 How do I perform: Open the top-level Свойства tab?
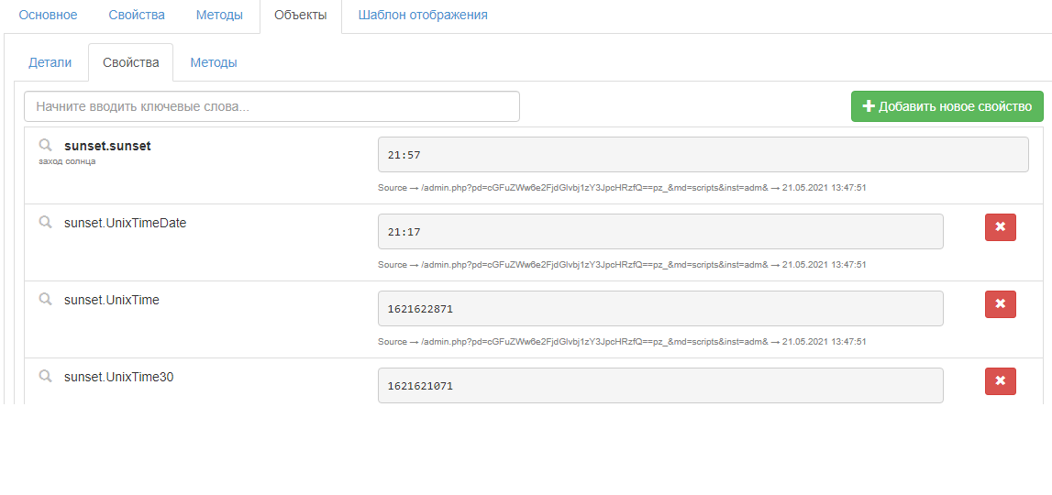[137, 15]
